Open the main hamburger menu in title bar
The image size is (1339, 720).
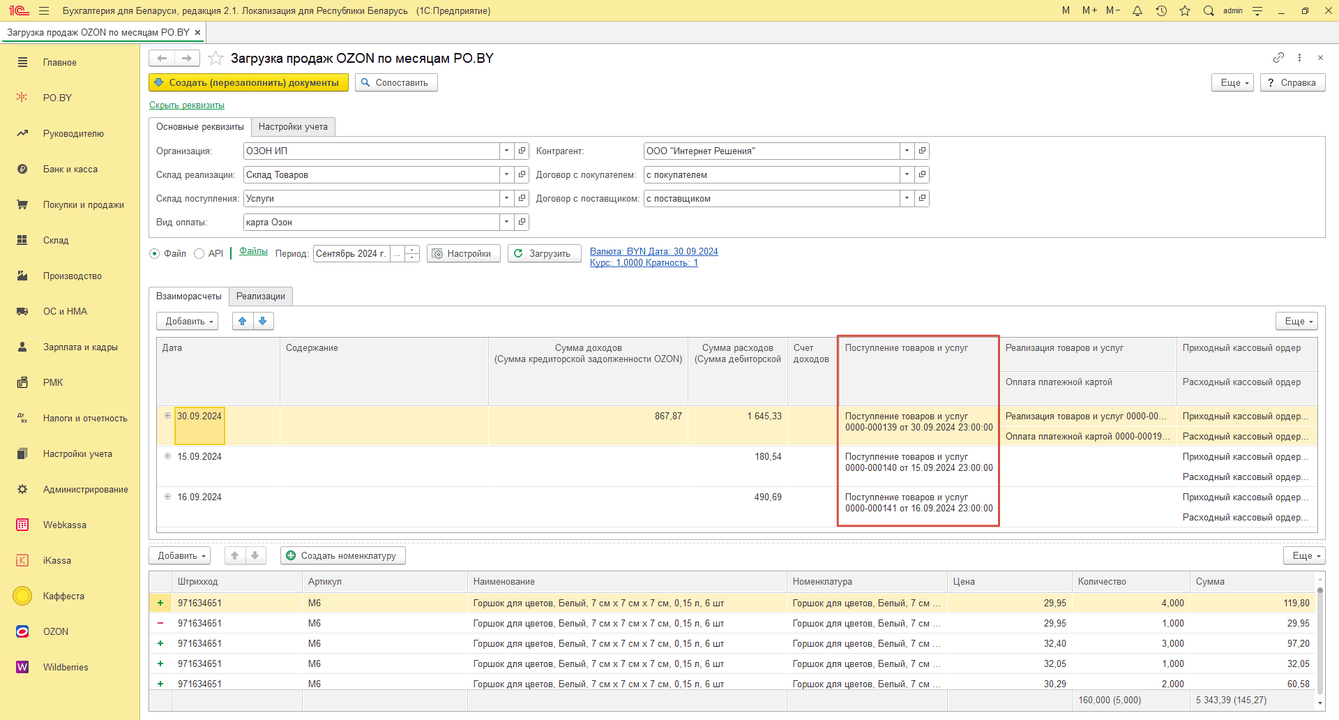[x=44, y=10]
